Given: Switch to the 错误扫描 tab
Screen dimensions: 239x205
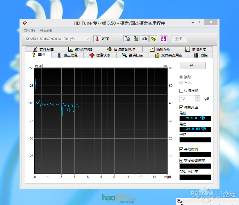Looking at the screenshot, I should click(133, 55).
